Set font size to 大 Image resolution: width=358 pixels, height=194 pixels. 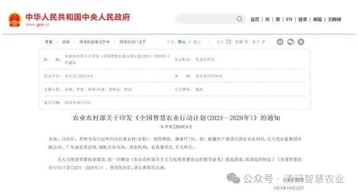click(189, 42)
